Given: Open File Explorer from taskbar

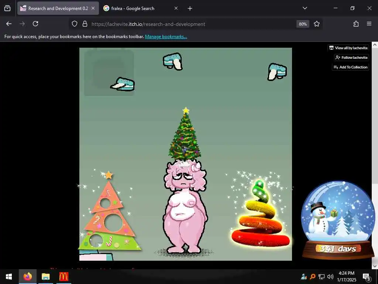Looking at the screenshot, I should [45, 277].
